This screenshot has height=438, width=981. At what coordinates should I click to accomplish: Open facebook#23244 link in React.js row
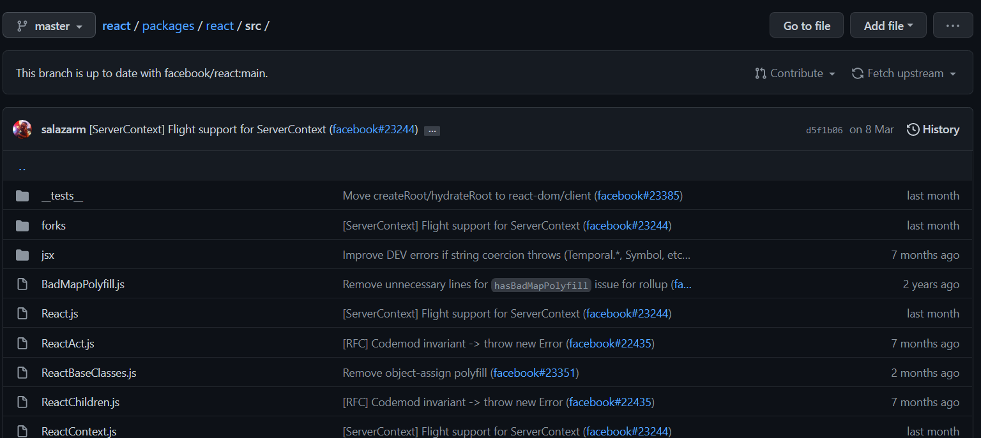click(627, 314)
